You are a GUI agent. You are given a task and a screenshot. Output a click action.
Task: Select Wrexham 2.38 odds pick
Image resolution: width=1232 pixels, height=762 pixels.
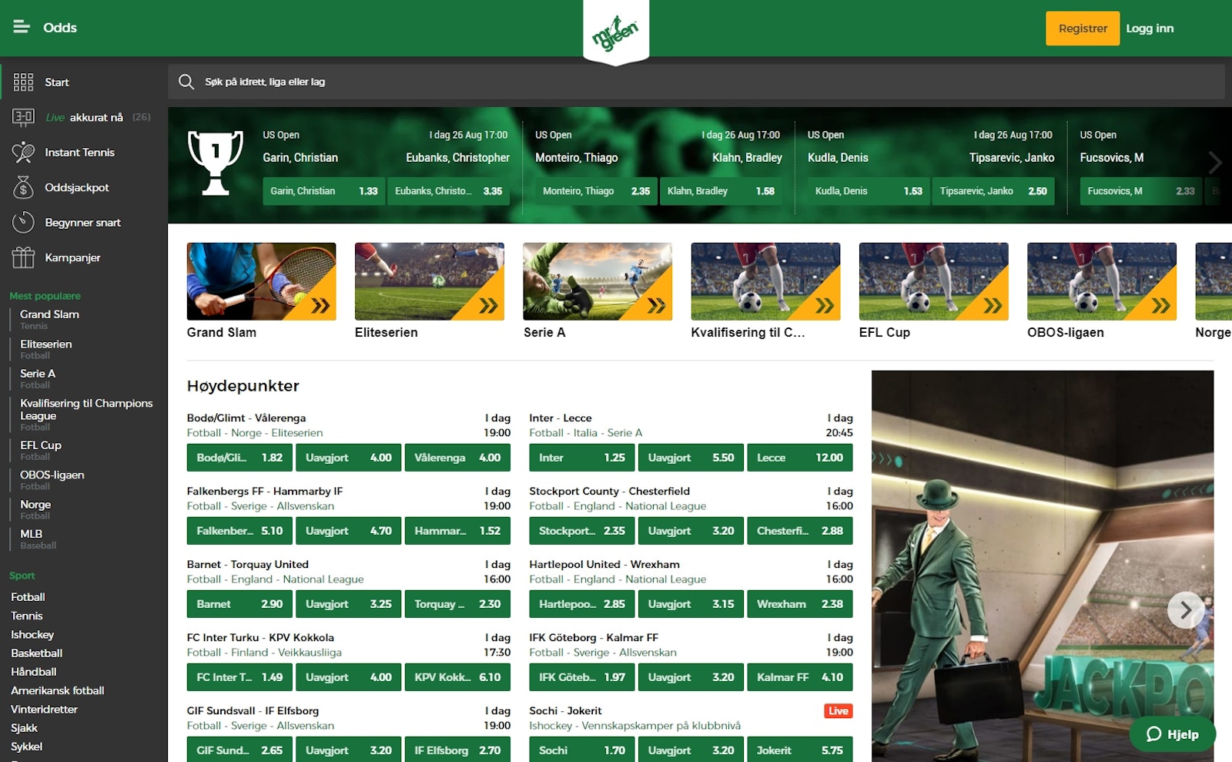pos(800,604)
